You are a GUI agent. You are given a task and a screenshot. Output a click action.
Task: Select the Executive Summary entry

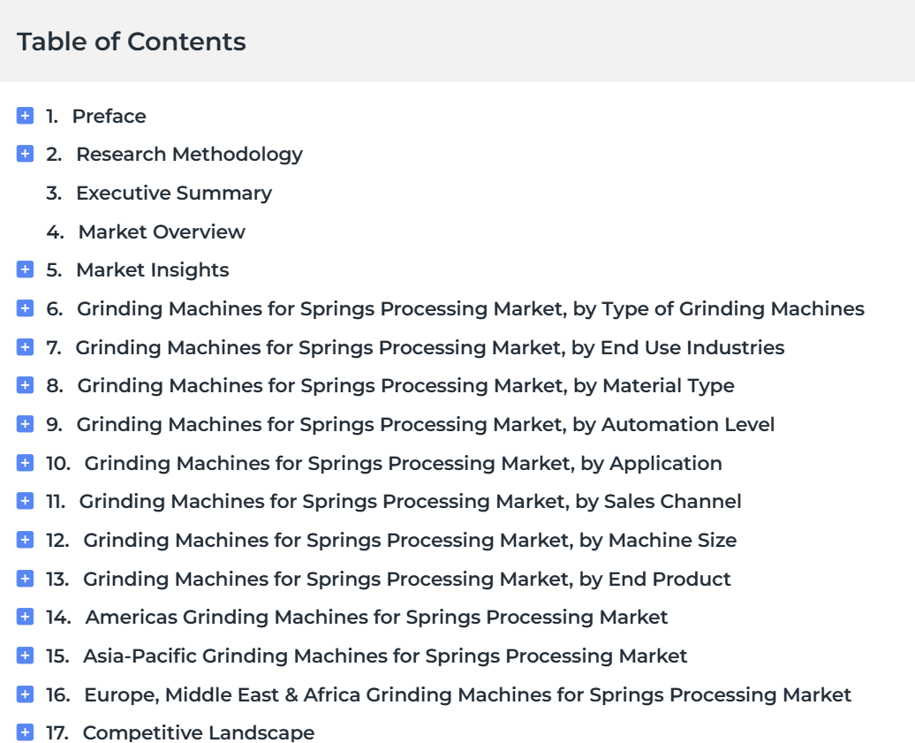[159, 193]
